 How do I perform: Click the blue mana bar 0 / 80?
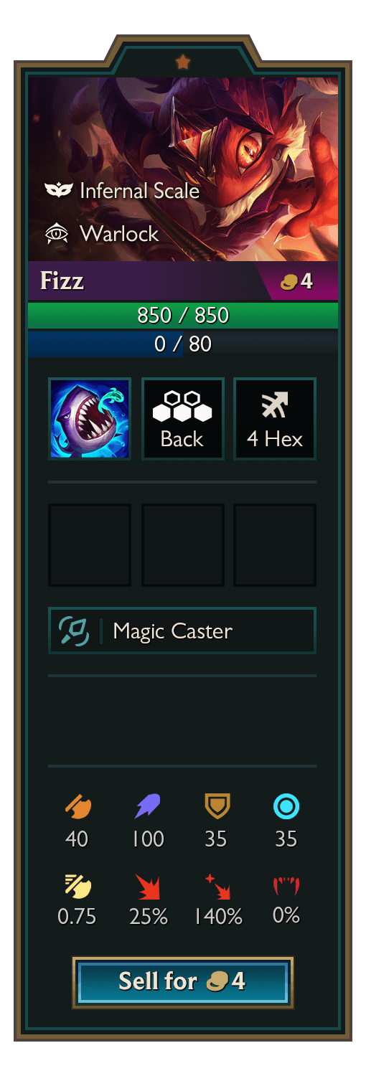click(x=183, y=344)
